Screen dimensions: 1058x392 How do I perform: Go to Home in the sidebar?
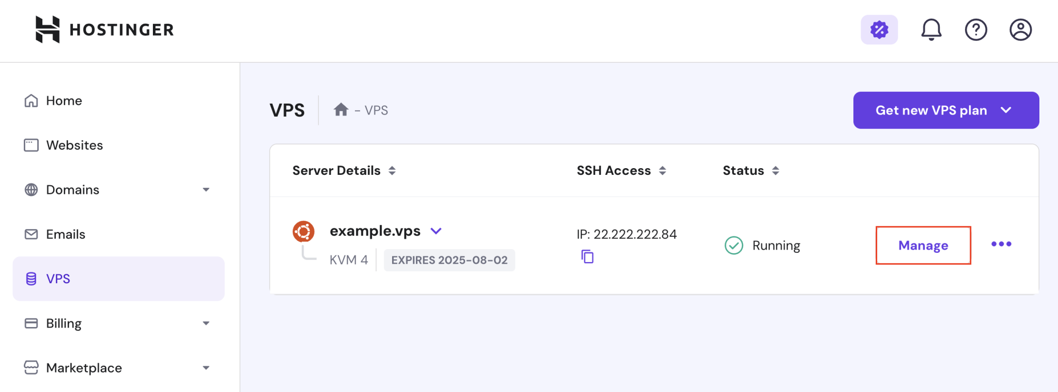coord(64,101)
